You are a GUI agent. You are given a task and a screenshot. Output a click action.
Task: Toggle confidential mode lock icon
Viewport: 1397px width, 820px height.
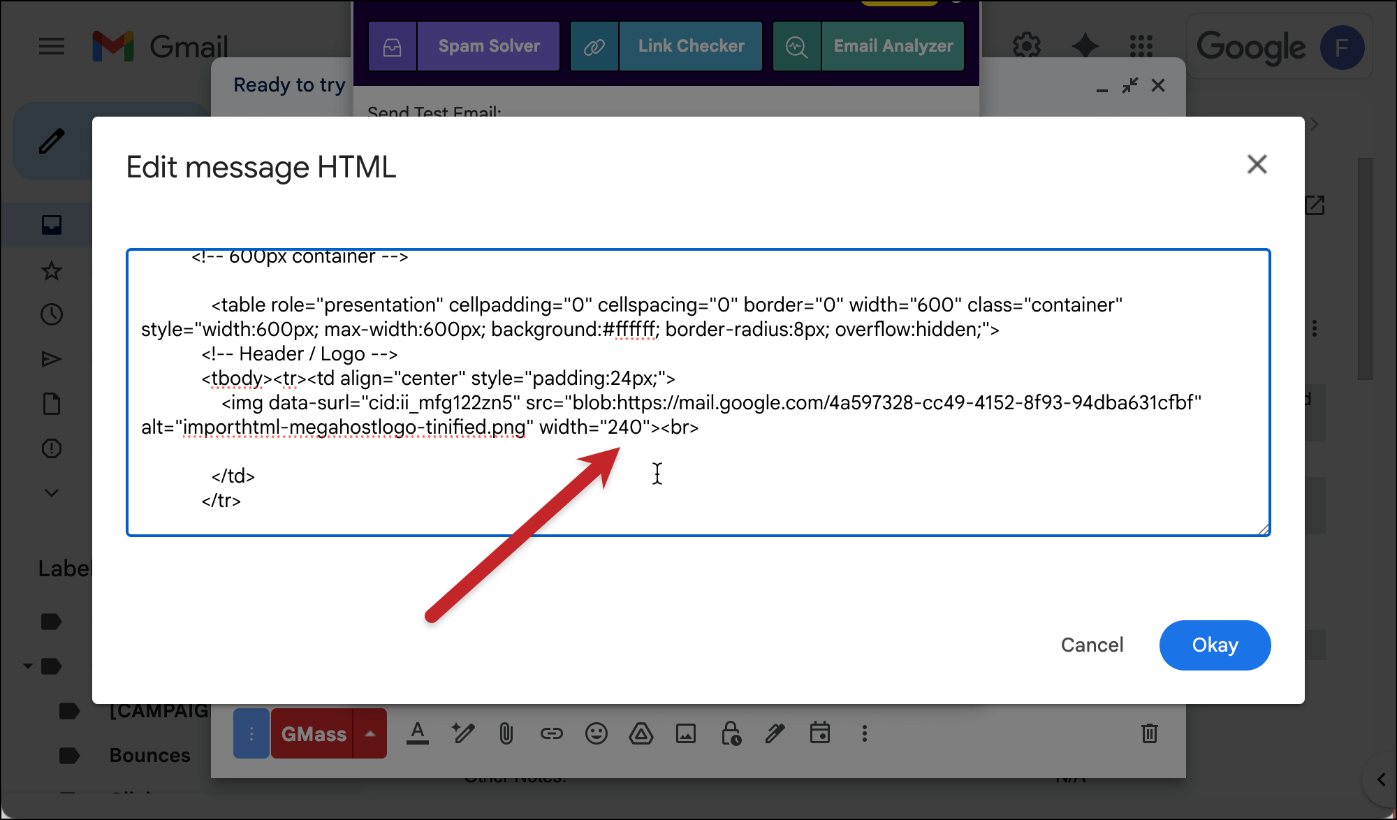tap(731, 733)
